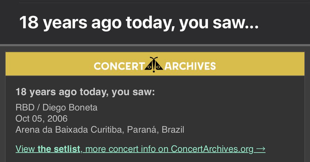Click the word 'View' in the link
The width and height of the screenshot is (310, 162).
pyautogui.click(x=25, y=149)
